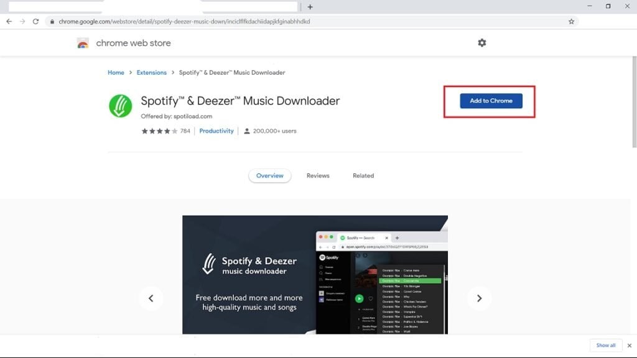
Task: Click the page vertical scrollbar
Action: (x=634, y=103)
